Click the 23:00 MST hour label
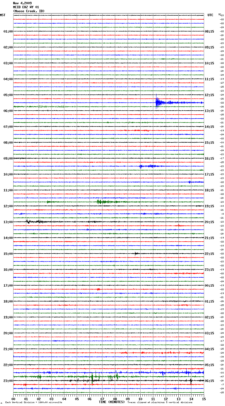The height and width of the screenshot is (406, 225). (8, 381)
